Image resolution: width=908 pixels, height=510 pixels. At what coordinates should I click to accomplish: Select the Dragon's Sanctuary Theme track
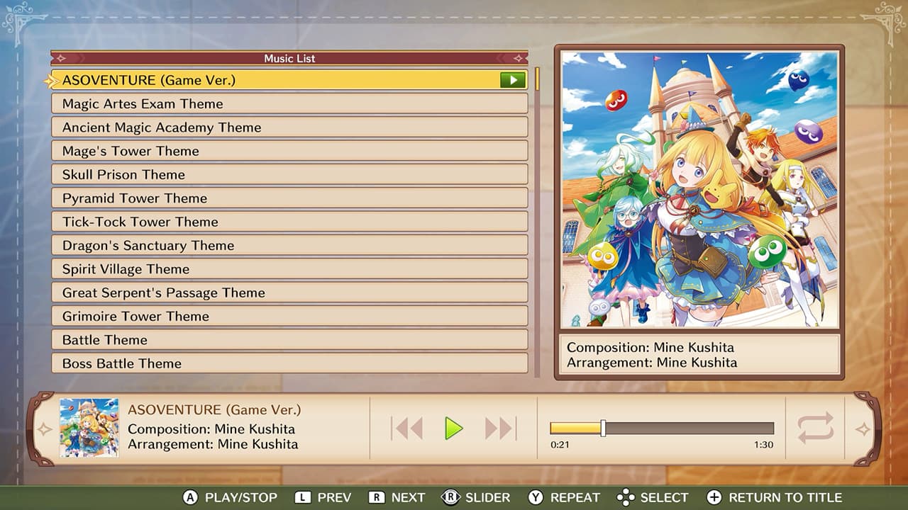[x=284, y=245]
